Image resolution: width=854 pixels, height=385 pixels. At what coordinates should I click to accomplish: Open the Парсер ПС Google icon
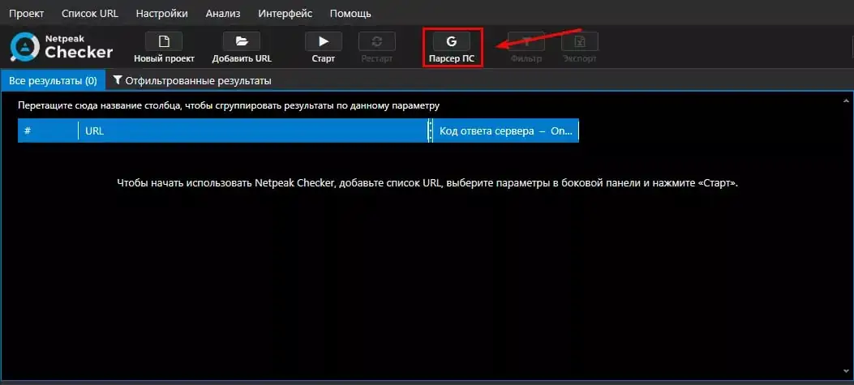[x=452, y=42]
